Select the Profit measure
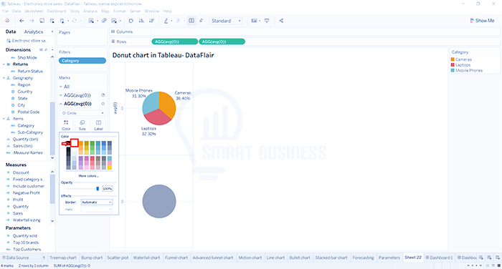The image size is (502, 269). [x=18, y=200]
